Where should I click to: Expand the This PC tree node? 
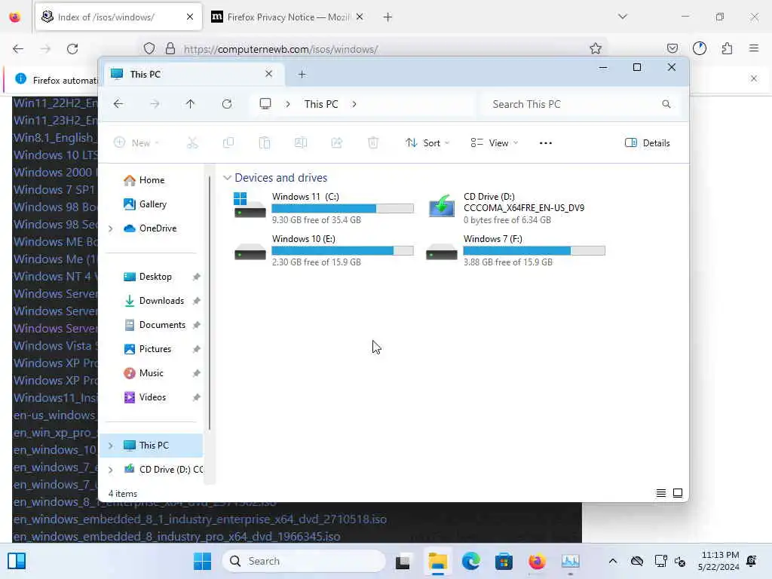pos(111,446)
